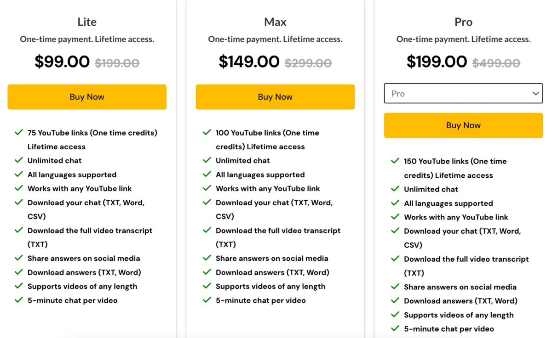The image size is (552, 338).
Task: Click Lite checkmark next to Supports videos of any length
Action: click(x=19, y=286)
